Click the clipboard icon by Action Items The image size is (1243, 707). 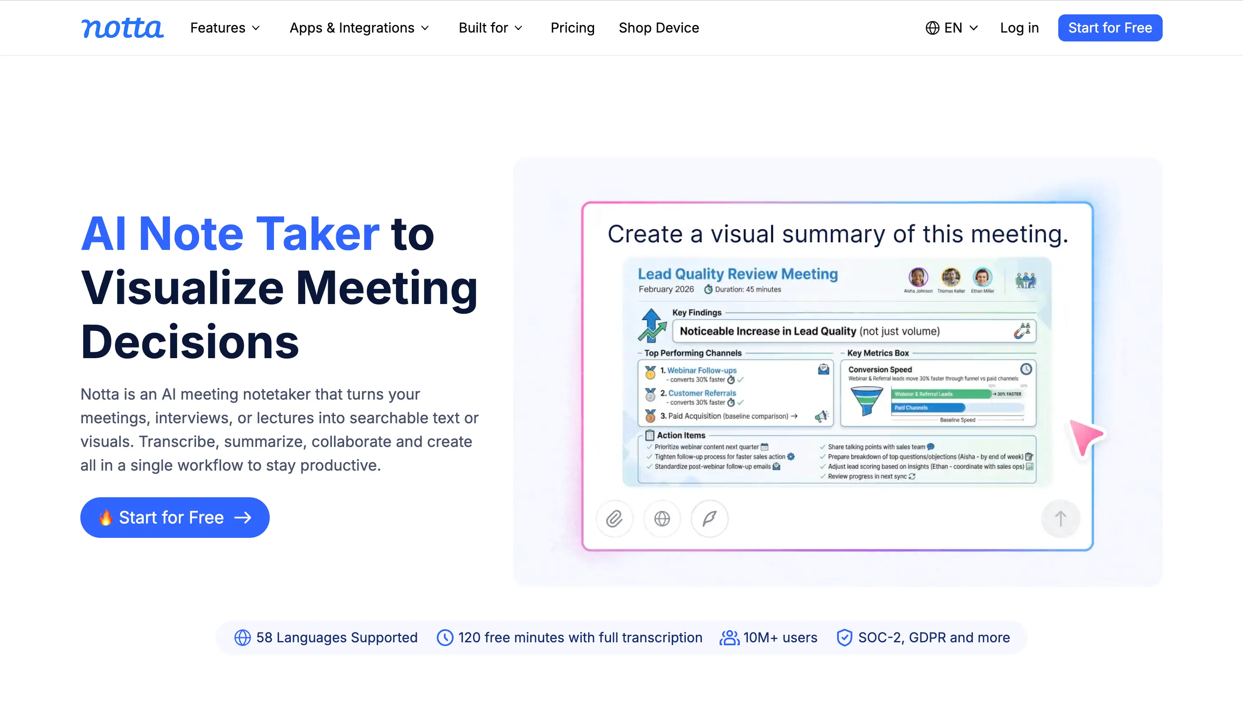(x=649, y=435)
